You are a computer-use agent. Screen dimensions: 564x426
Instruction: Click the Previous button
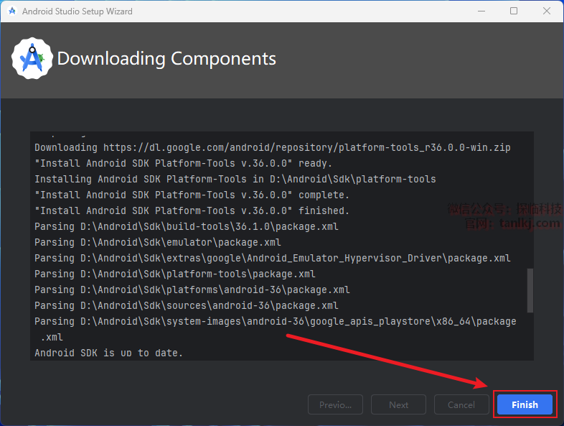335,404
